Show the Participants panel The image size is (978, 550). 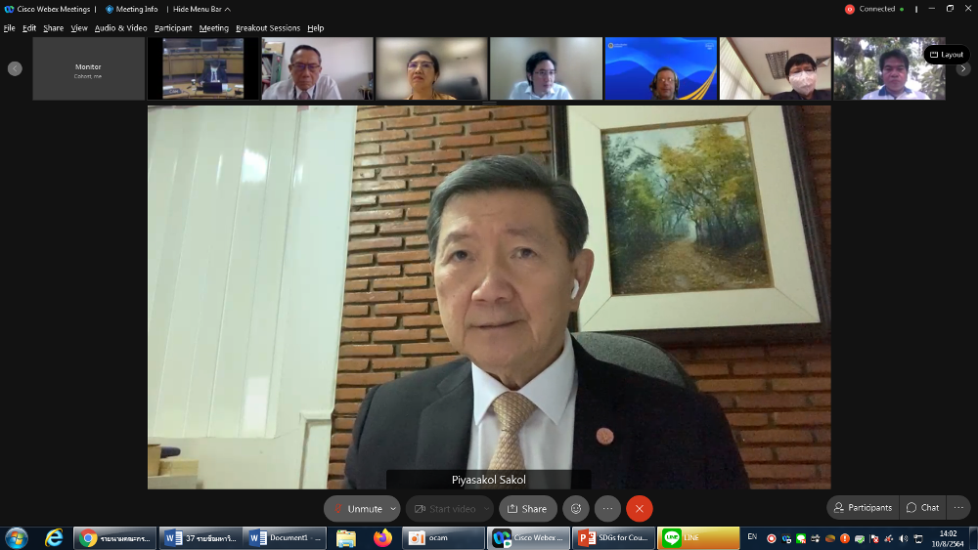(863, 508)
